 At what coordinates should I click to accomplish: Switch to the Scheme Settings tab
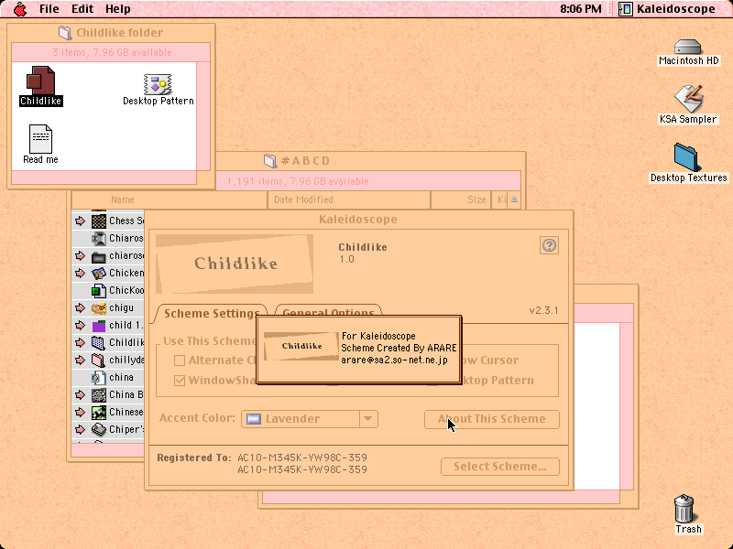coord(212,313)
